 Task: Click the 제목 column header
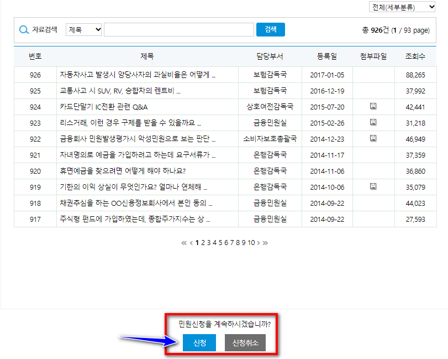[147, 56]
